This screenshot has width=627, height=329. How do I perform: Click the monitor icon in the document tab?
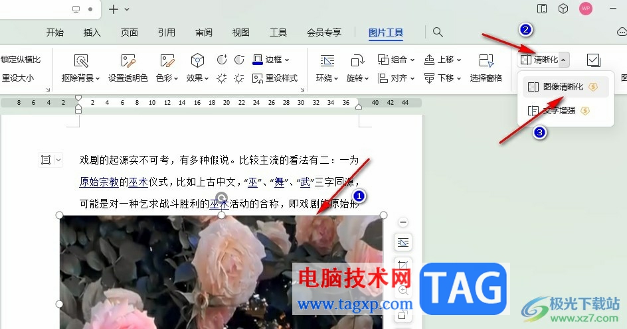click(x=76, y=9)
